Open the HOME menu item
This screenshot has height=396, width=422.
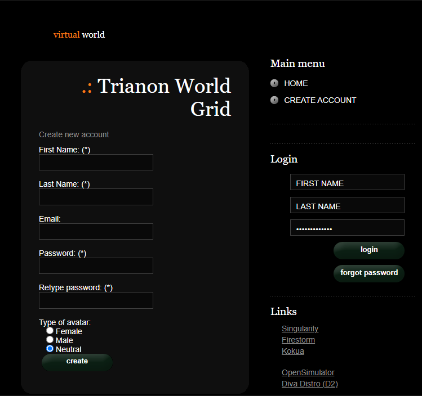[x=296, y=83]
